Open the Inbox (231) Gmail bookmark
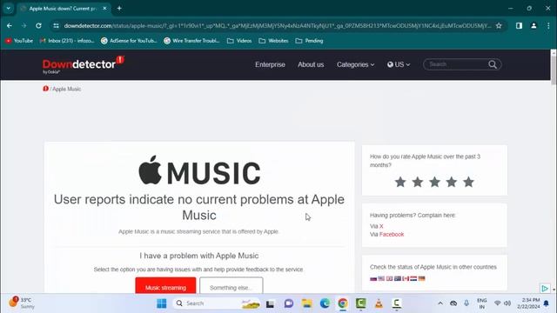The width and height of the screenshot is (557, 313). [67, 41]
